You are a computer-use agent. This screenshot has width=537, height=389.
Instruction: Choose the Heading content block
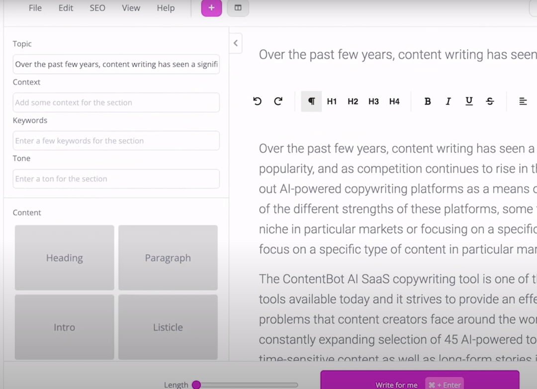click(64, 258)
